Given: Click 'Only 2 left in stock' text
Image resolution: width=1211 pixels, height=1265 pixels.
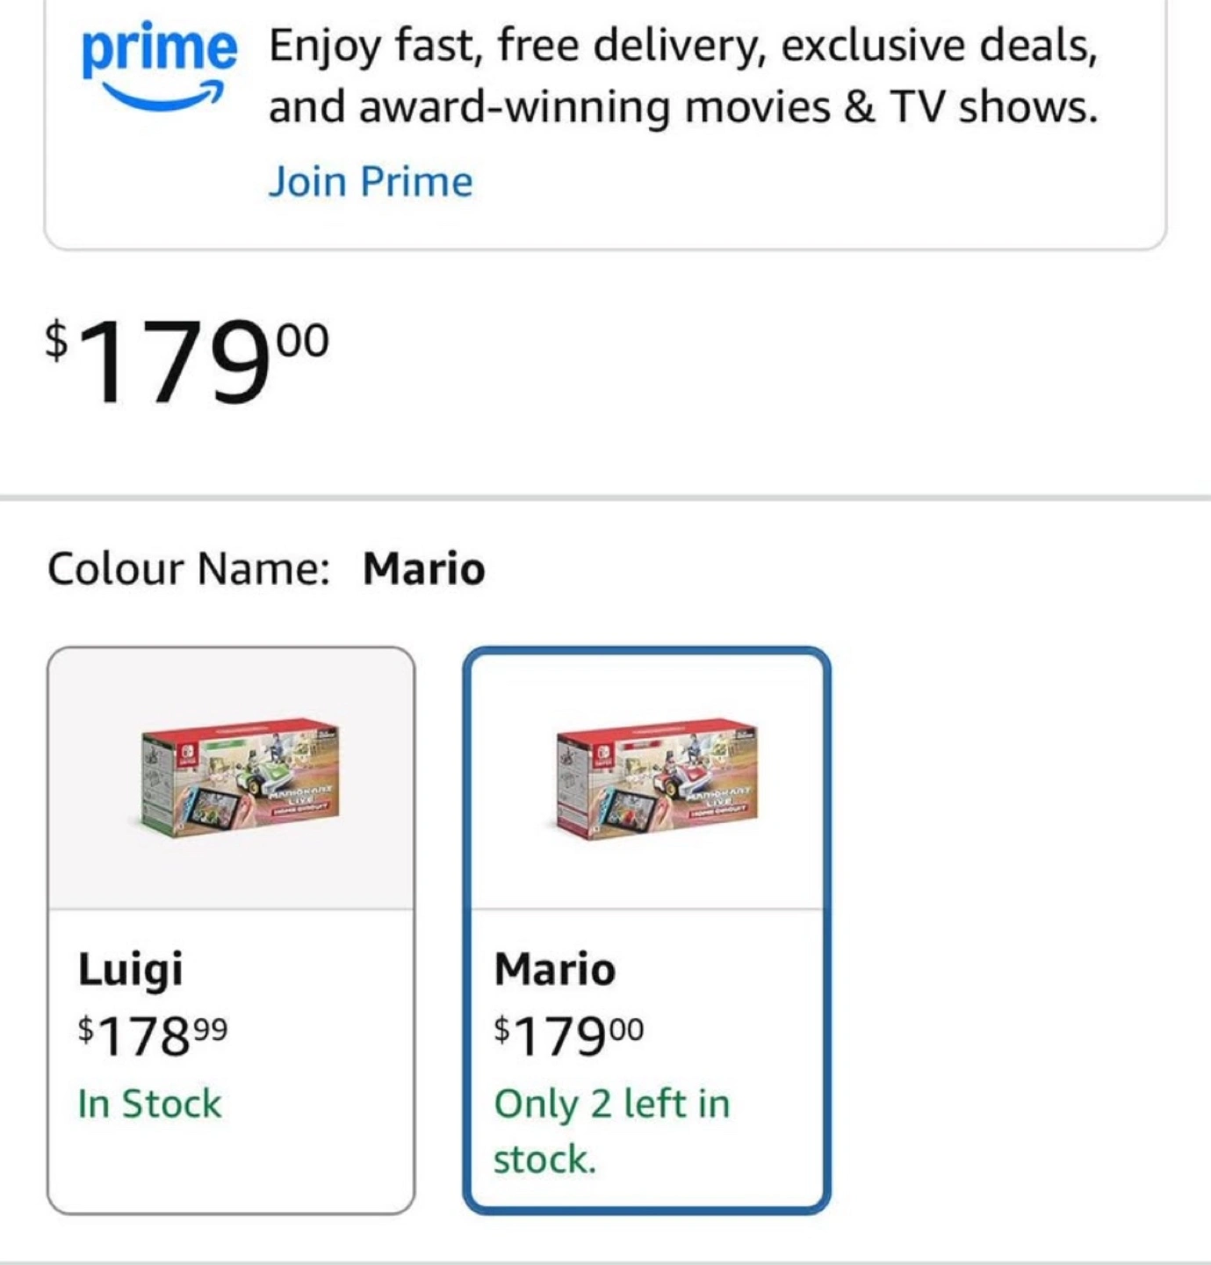Looking at the screenshot, I should (x=611, y=1131).
